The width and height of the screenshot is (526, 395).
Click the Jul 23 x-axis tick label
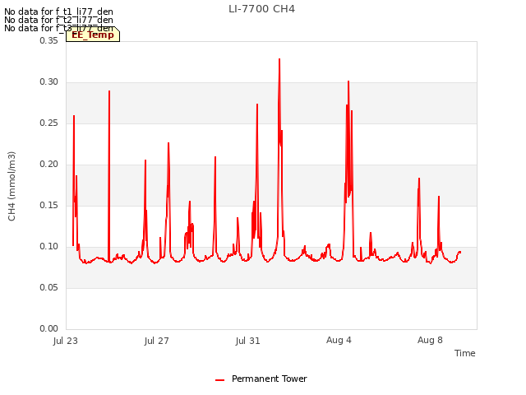point(66,341)
